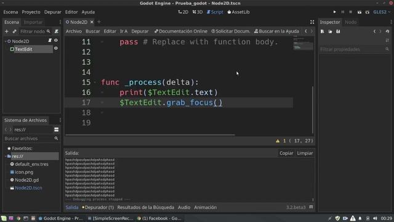Click the script minimap preview
The width and height of the screenshot is (394, 222).
click(x=303, y=43)
